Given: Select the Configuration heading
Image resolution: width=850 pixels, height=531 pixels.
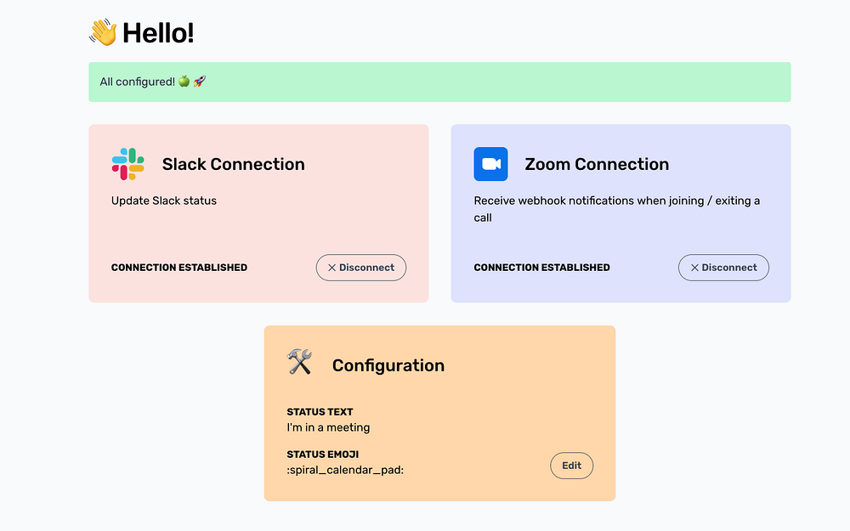Looking at the screenshot, I should click(x=388, y=365).
